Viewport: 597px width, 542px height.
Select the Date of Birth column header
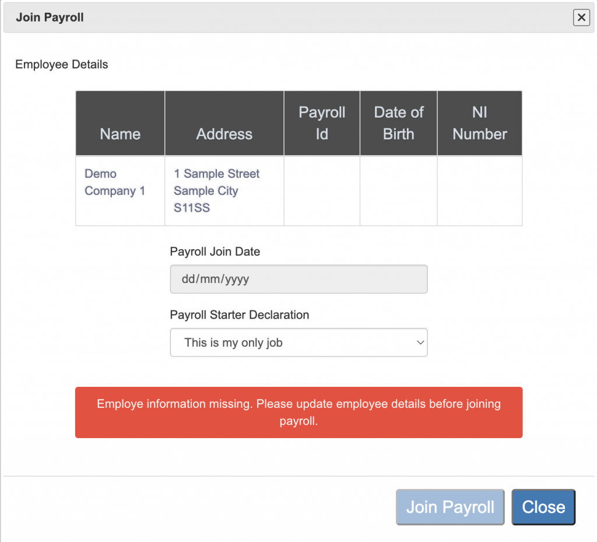pyautogui.click(x=399, y=123)
